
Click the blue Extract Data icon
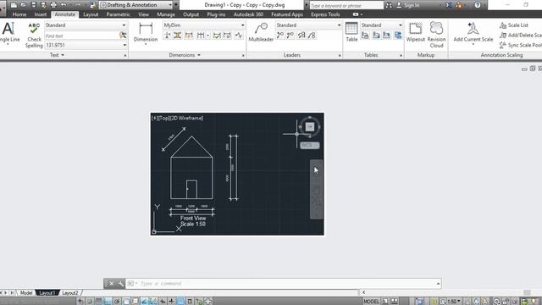coord(398,36)
